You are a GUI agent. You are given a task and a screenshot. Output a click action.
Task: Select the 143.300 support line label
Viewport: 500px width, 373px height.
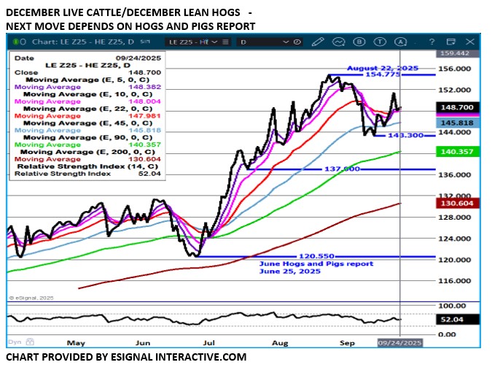tap(405, 136)
